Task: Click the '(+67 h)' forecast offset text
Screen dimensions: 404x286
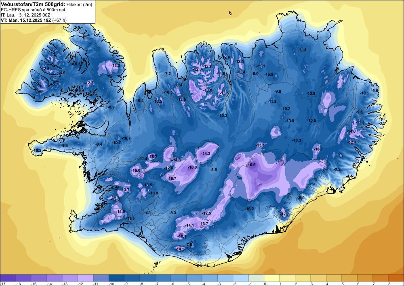Action: click(59, 20)
